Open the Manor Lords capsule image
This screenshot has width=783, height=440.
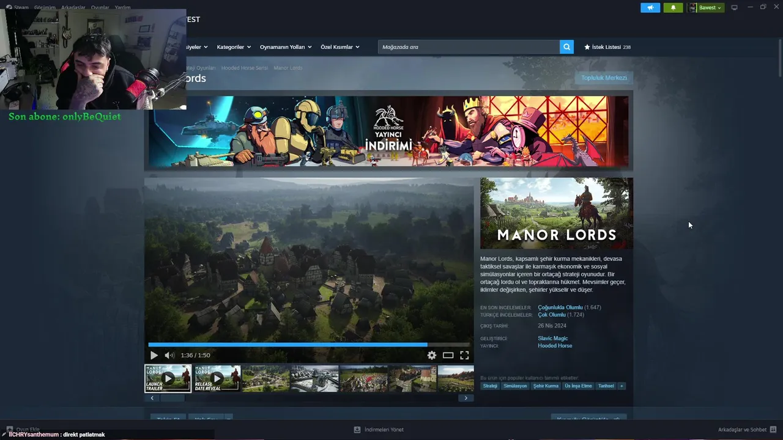(x=557, y=213)
